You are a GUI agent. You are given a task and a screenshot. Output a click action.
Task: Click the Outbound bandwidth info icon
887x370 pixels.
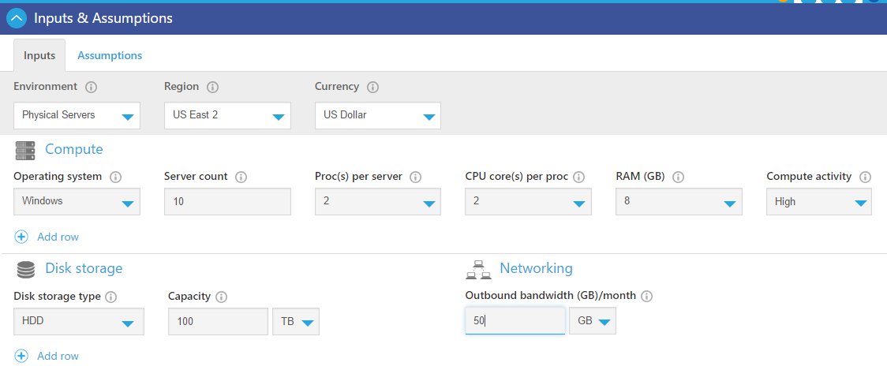pos(647,297)
